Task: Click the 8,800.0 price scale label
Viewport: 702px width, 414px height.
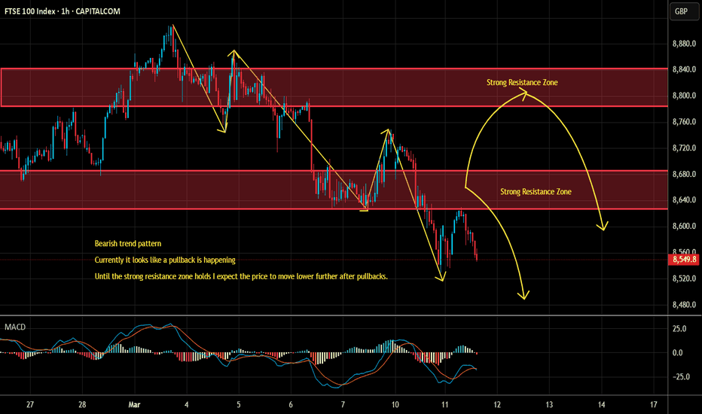Action: (x=684, y=96)
